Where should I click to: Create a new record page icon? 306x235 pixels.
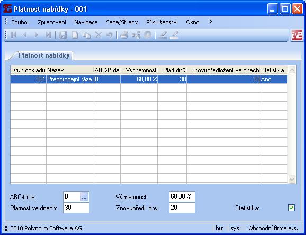coord(75,35)
